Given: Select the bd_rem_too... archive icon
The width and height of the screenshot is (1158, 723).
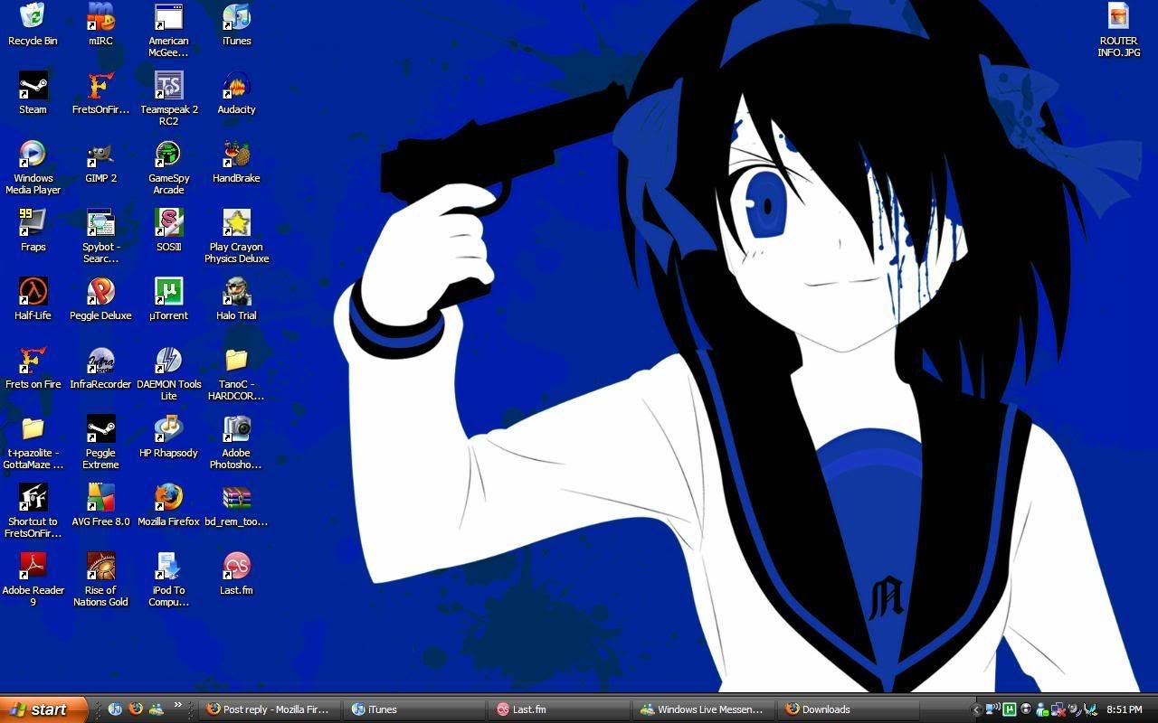Looking at the screenshot, I should click(236, 505).
